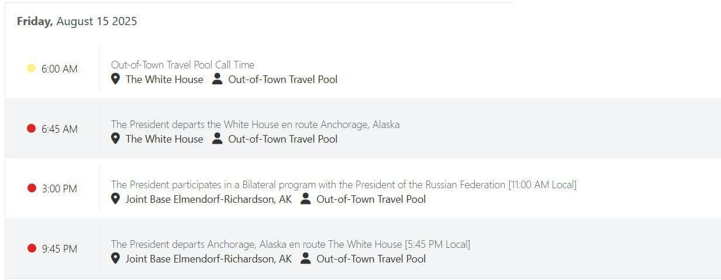
Task: Click the location pin icon at 6:00 AM row
Action: [x=116, y=79]
